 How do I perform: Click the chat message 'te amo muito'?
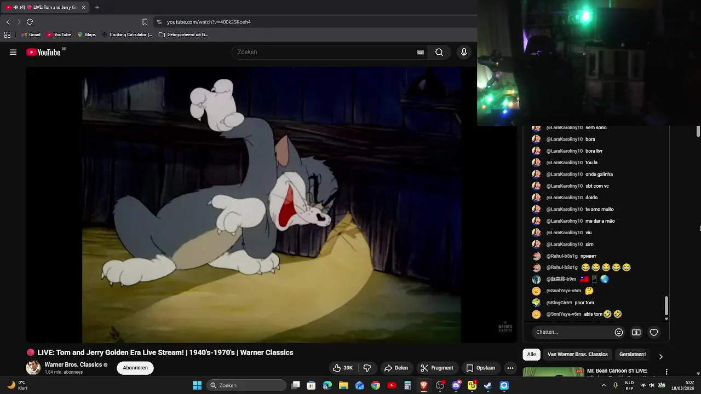[x=599, y=210]
